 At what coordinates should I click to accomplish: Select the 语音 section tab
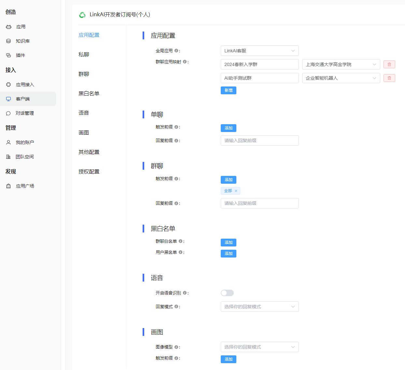click(x=84, y=113)
